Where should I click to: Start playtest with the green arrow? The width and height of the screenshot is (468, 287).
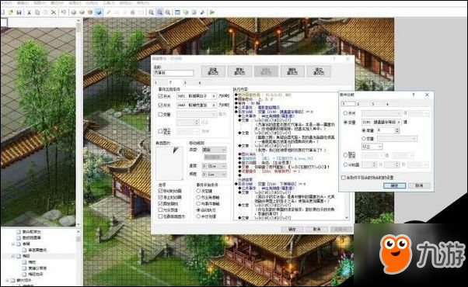click(x=212, y=12)
